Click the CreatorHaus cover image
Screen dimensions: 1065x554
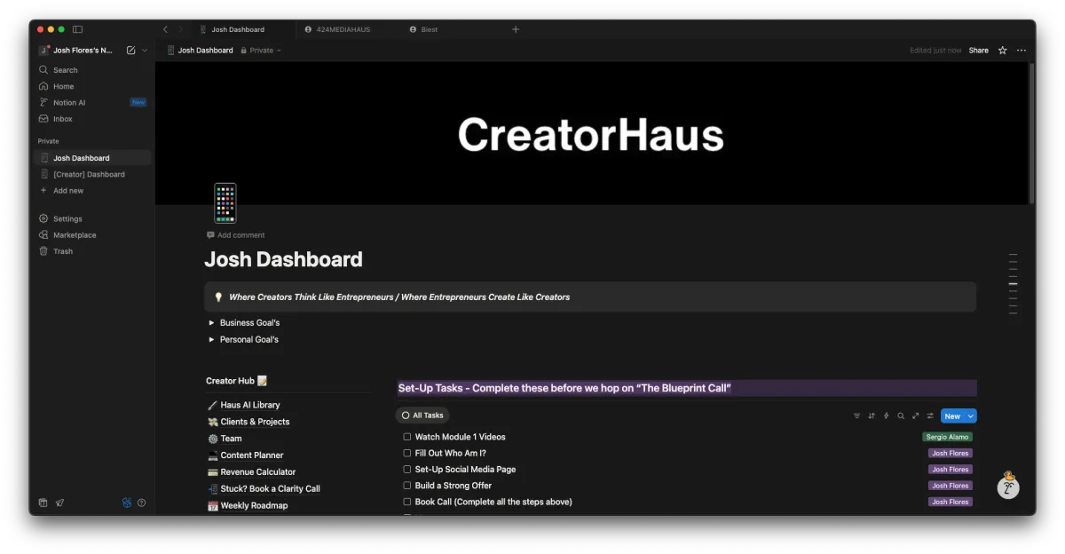pyautogui.click(x=591, y=133)
